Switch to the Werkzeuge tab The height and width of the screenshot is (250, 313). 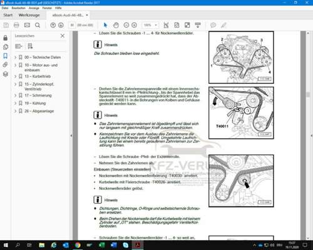pos(29,15)
